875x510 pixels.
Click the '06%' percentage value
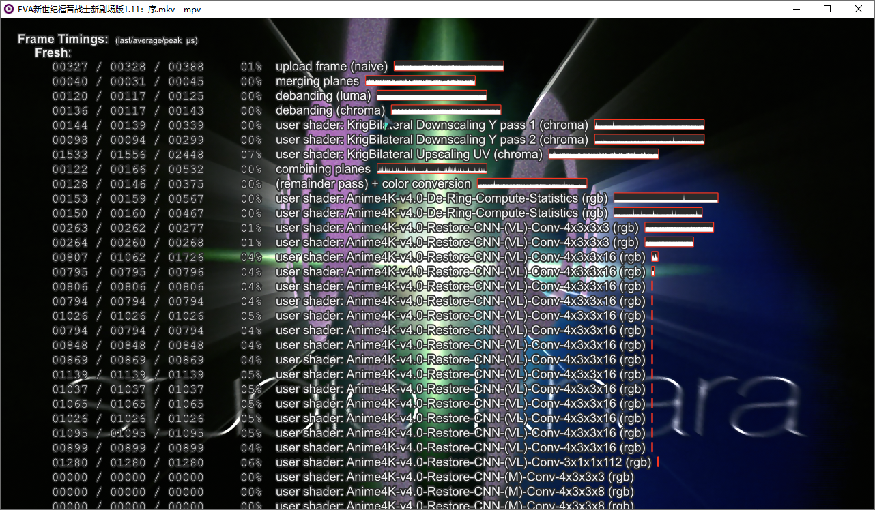251,462
